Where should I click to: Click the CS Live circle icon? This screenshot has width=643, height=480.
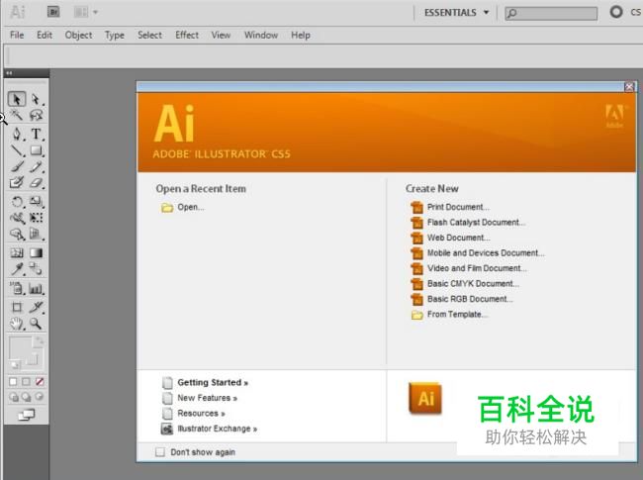616,12
